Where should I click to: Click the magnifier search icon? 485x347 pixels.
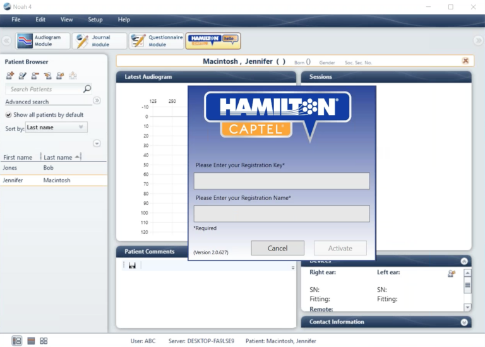coord(87,89)
